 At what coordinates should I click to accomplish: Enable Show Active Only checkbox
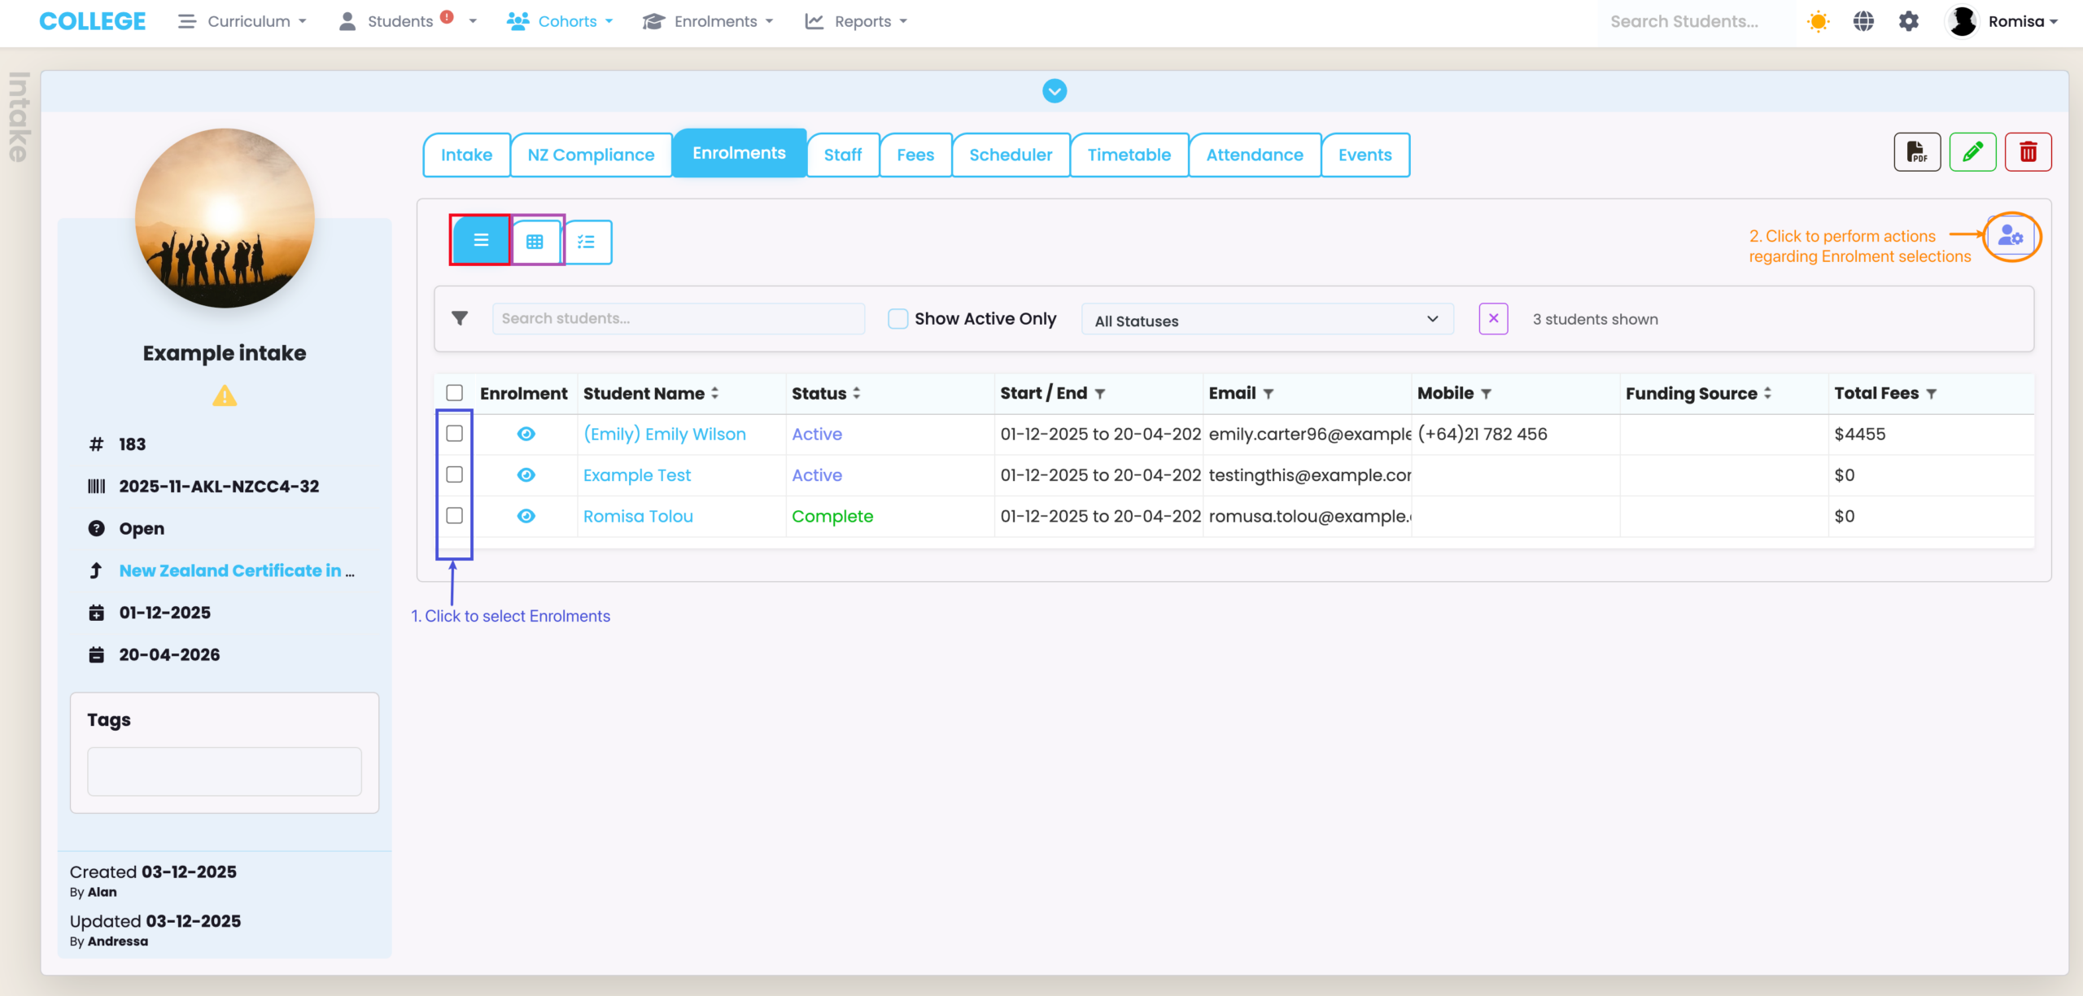coord(897,319)
